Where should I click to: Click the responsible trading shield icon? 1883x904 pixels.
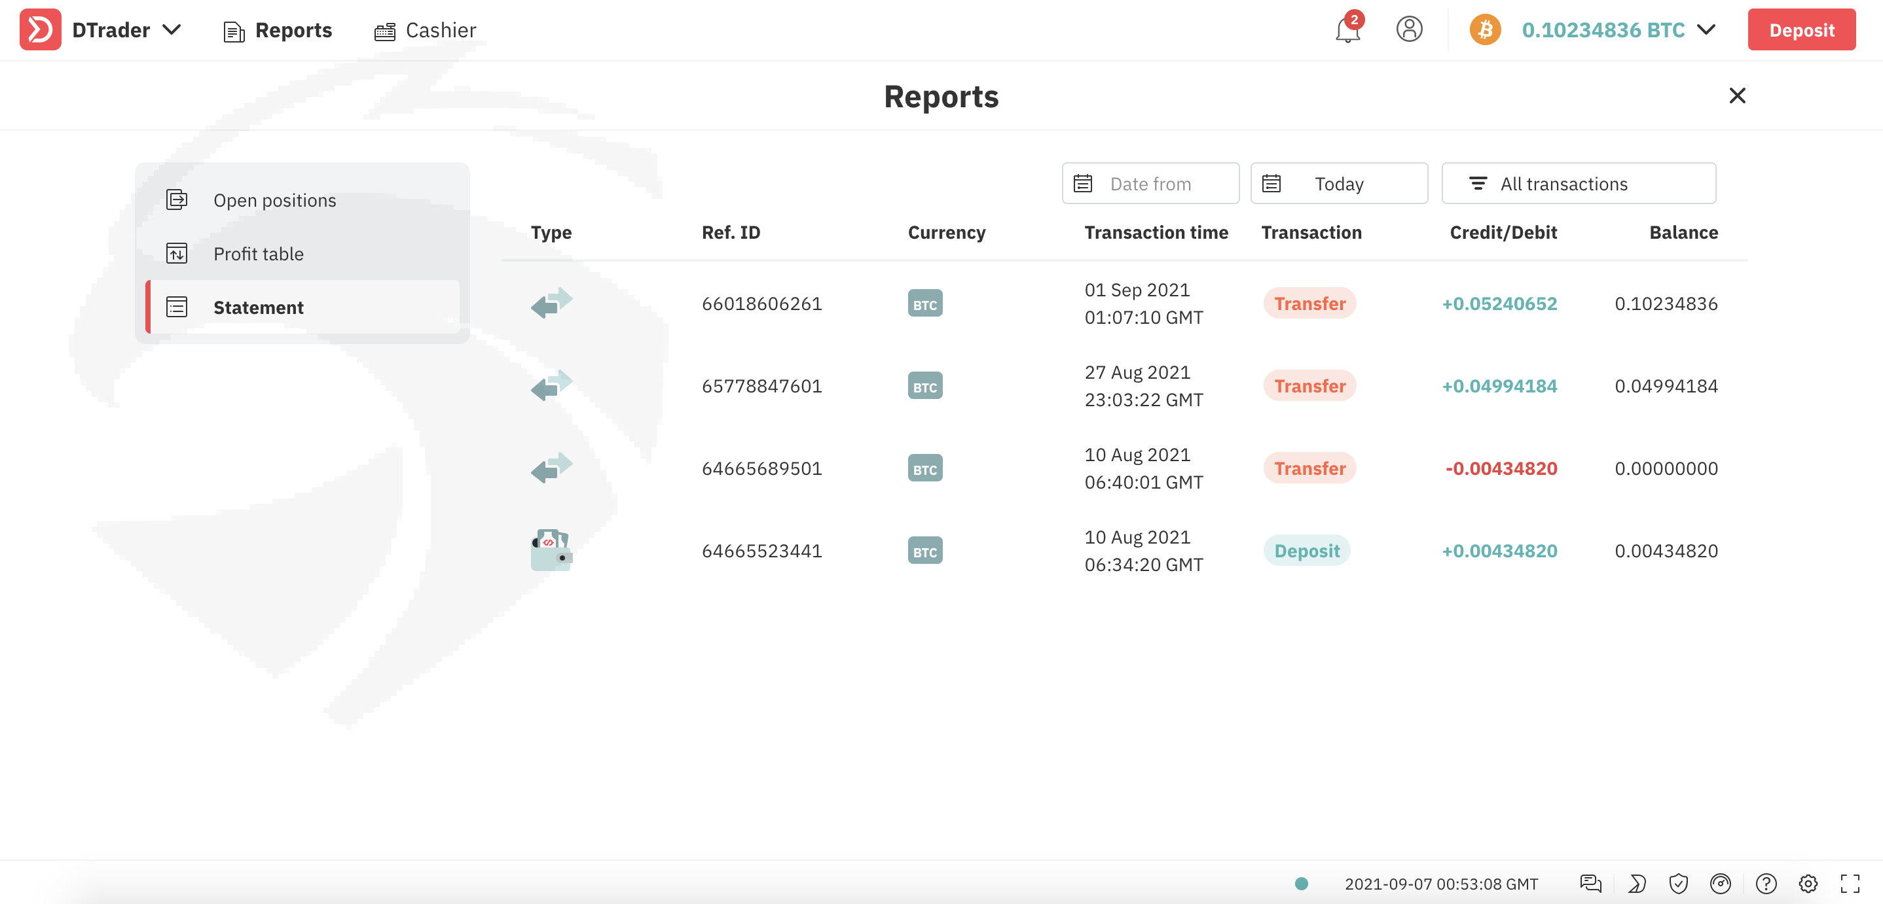coord(1678,884)
